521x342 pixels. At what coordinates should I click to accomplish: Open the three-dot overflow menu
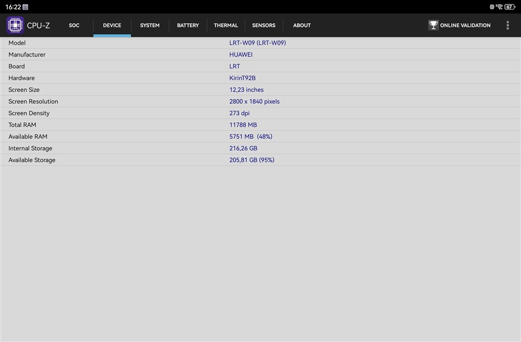507,25
